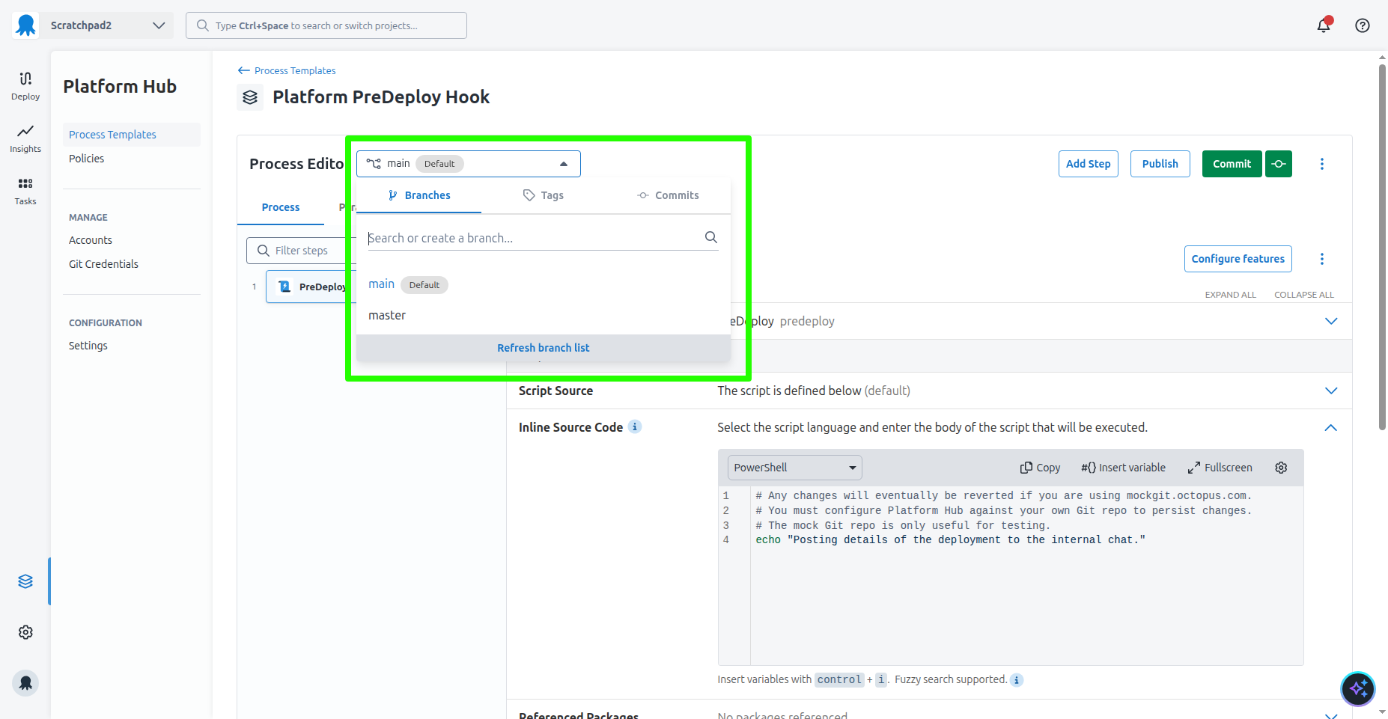Image resolution: width=1388 pixels, height=719 pixels.
Task: Expand the Script Source section chevron
Action: click(1330, 391)
